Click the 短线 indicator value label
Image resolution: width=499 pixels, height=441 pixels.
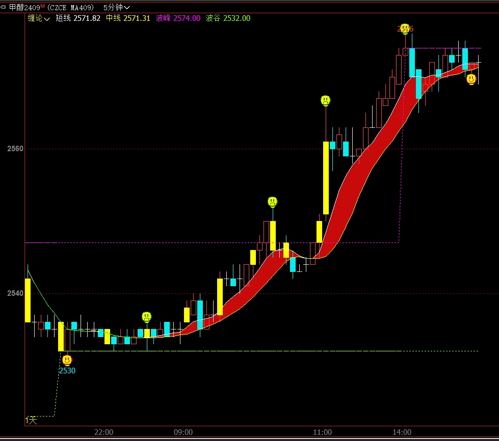77,18
